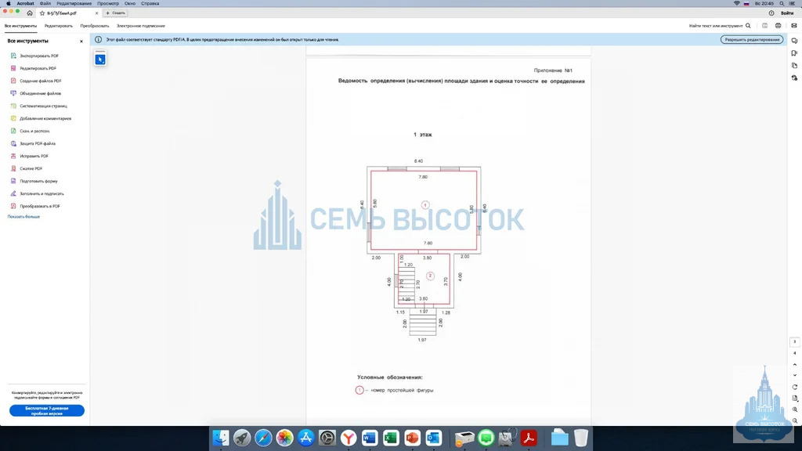The width and height of the screenshot is (802, 451).
Task: Choose the selection arrow tool
Action: [x=100, y=60]
